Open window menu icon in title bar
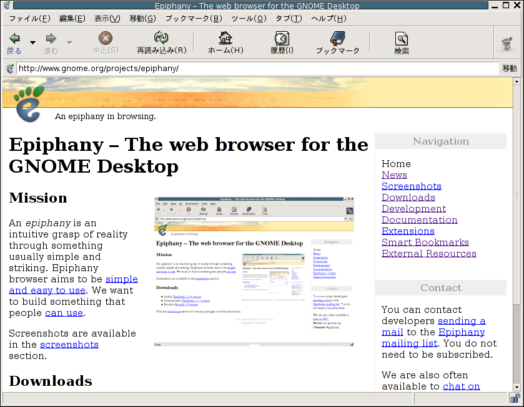524x407 pixels. (7, 5)
